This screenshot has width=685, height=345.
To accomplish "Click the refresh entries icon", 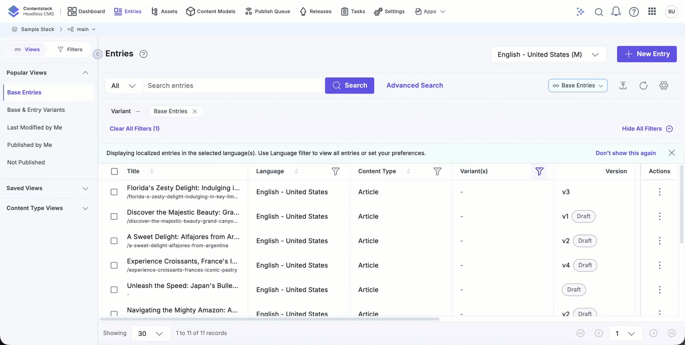I will coord(643,86).
